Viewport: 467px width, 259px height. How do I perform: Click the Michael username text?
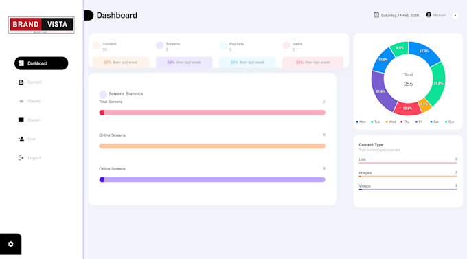point(440,16)
